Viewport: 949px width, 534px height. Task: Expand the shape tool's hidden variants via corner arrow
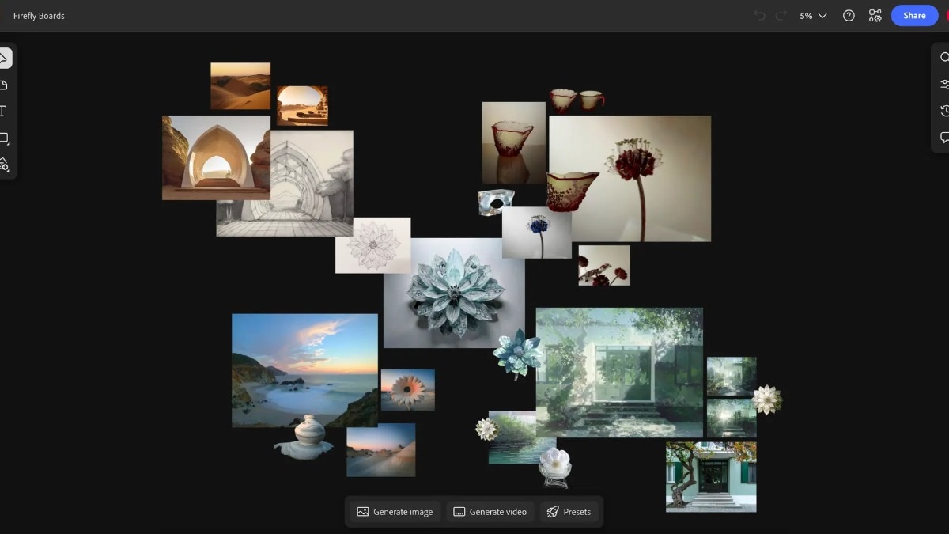10,145
